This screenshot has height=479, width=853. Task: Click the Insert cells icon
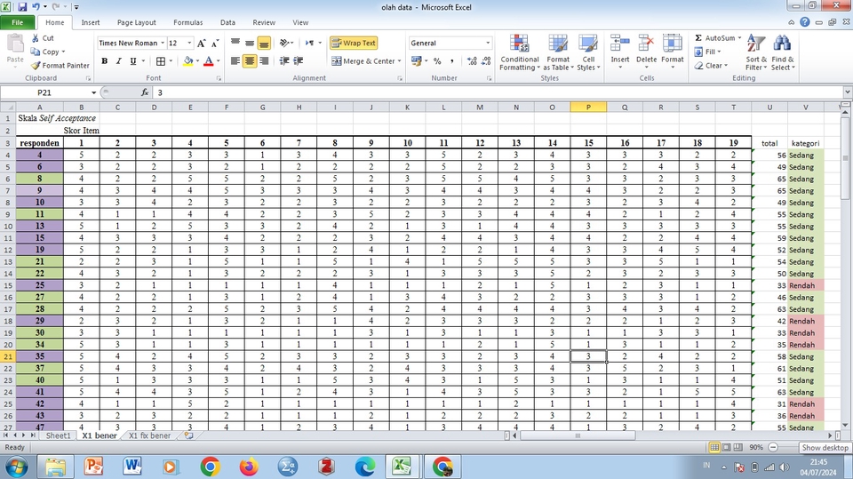click(x=619, y=44)
